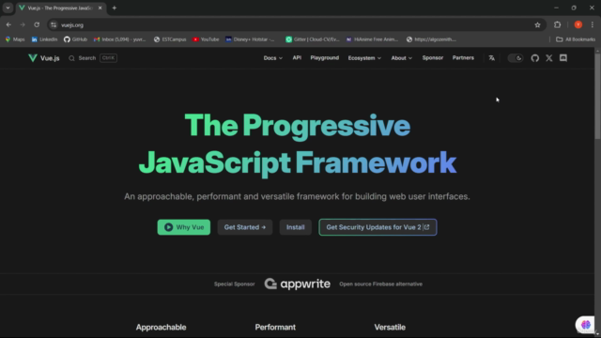Close the Vue.js browser tab

click(x=100, y=8)
